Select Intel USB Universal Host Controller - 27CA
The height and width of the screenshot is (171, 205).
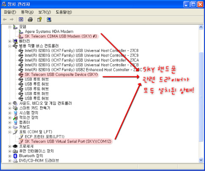point(82,60)
